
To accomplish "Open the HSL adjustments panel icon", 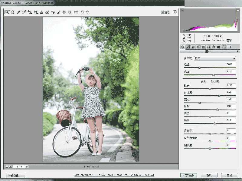I will click(198, 47).
